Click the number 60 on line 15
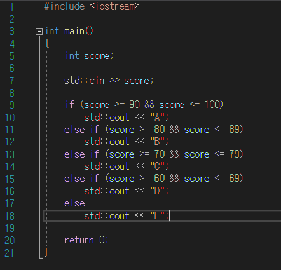 pos(160,179)
